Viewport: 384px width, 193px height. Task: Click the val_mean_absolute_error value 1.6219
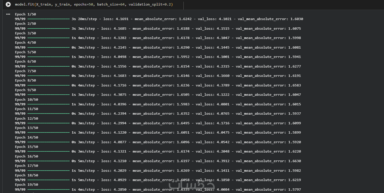(294, 180)
